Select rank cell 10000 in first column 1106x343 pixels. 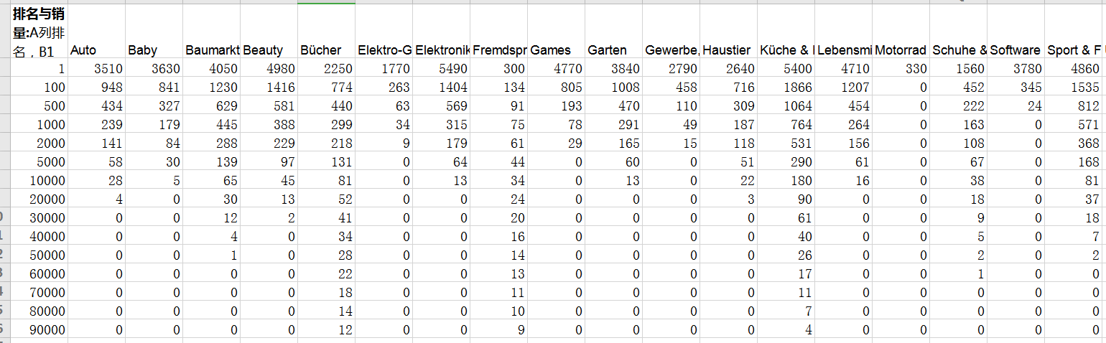point(39,181)
